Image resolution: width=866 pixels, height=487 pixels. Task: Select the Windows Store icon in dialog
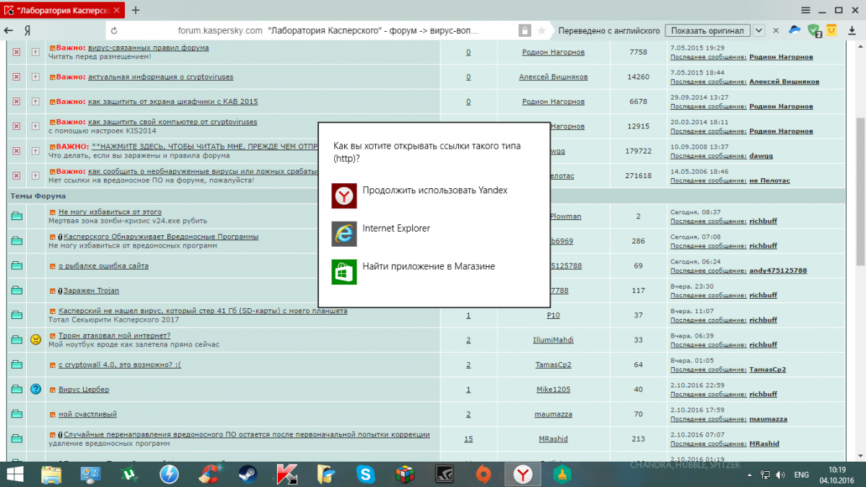tap(344, 272)
